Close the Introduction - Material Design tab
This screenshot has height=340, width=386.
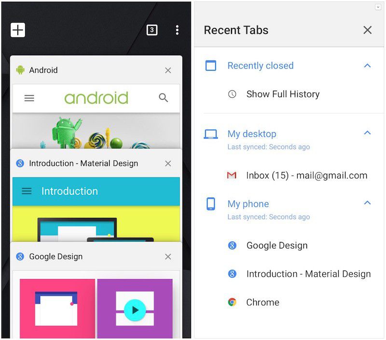click(168, 163)
